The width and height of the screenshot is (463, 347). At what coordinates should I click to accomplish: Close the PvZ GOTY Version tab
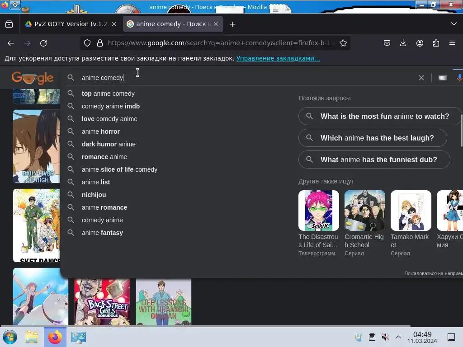point(114,24)
